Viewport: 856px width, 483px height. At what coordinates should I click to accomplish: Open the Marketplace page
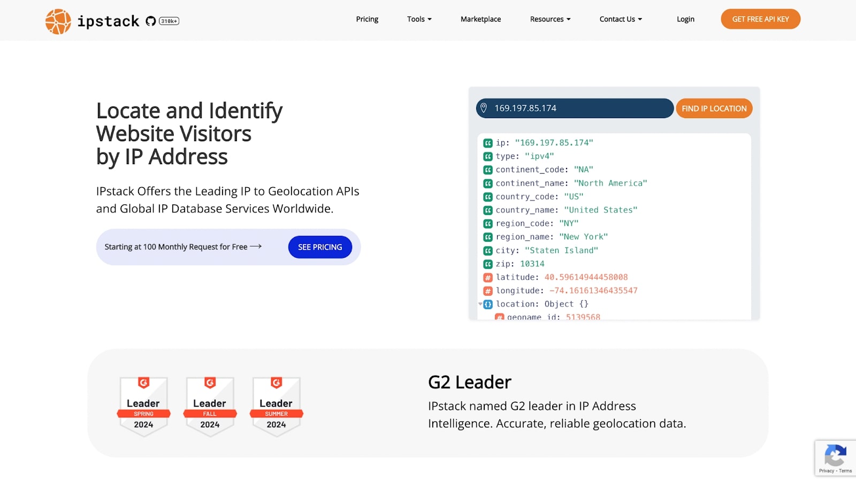(481, 19)
